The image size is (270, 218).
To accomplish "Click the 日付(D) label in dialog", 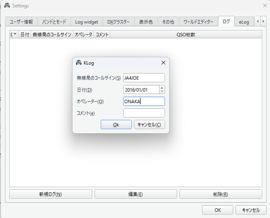I will point(84,90).
